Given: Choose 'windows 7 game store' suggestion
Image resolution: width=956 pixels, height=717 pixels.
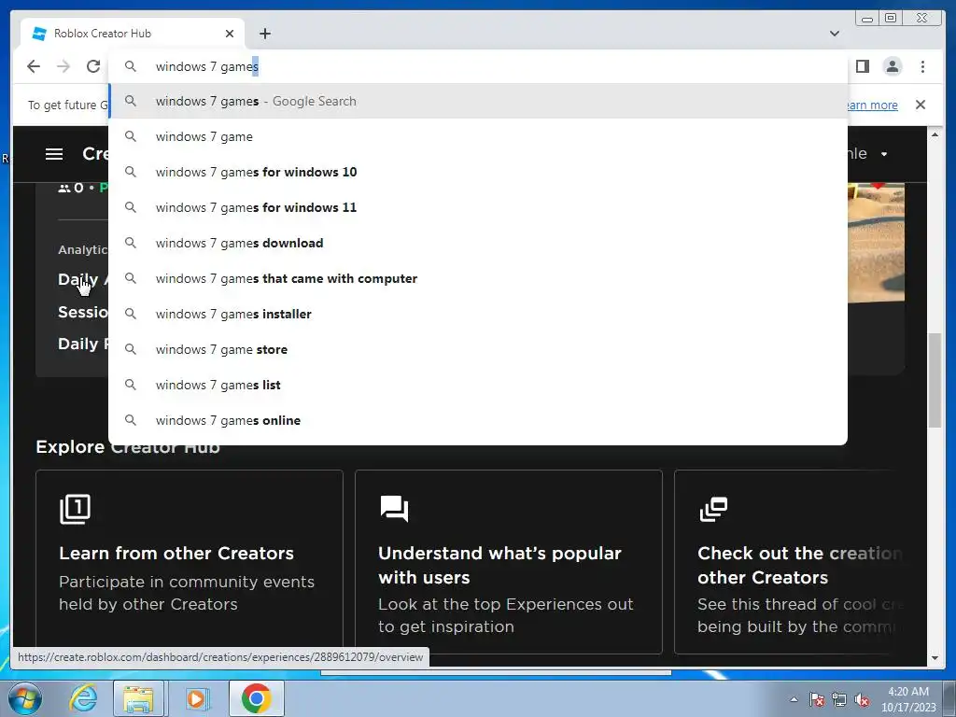Looking at the screenshot, I should click(477, 349).
